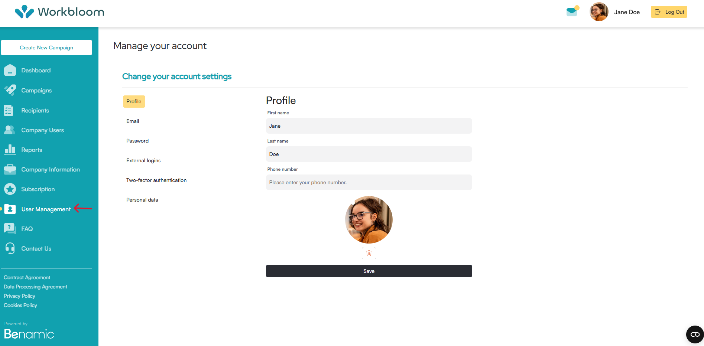Select User Management in sidebar
Viewport: 704px width, 346px height.
click(x=46, y=209)
